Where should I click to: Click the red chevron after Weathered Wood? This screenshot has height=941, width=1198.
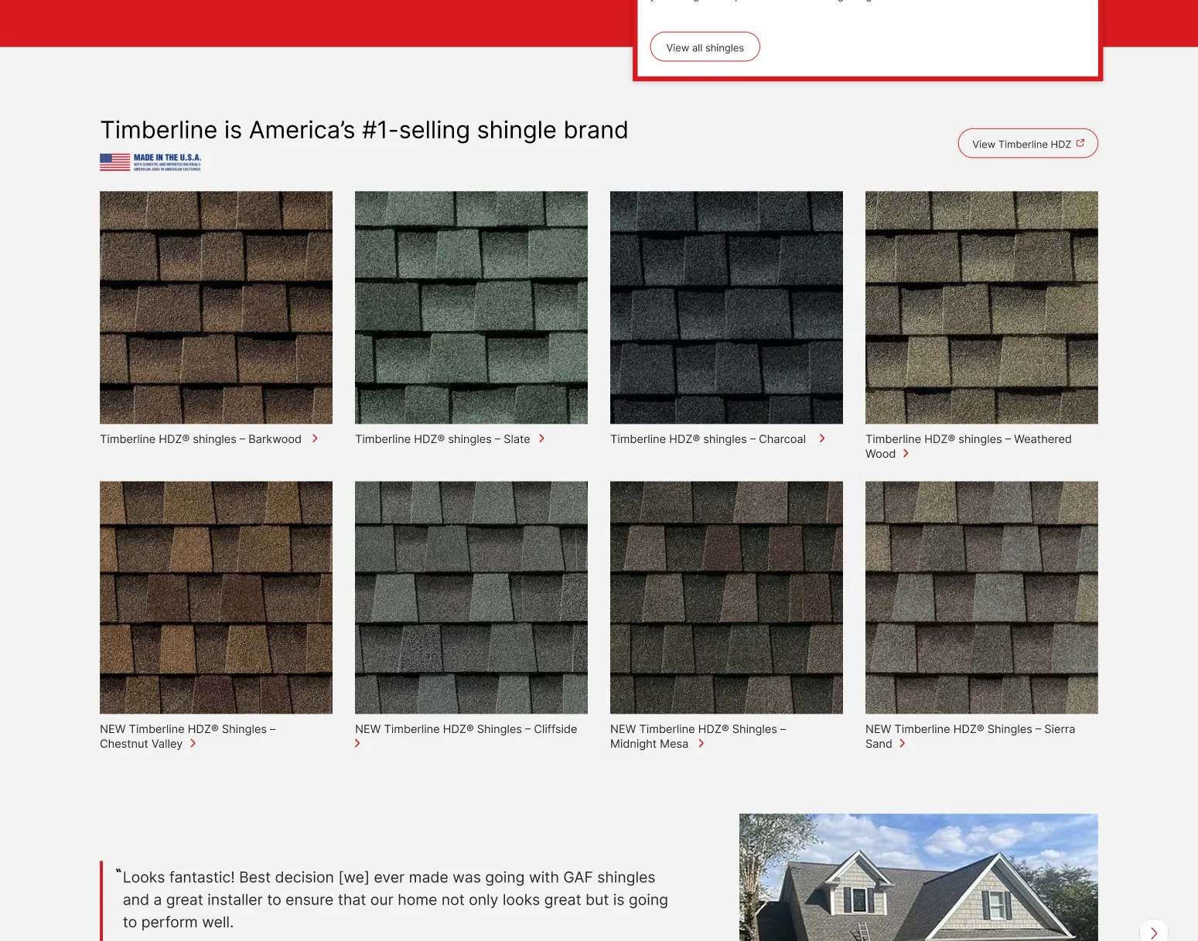coord(906,453)
